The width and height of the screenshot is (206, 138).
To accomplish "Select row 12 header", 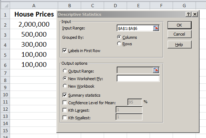I will (x=5, y=109).
